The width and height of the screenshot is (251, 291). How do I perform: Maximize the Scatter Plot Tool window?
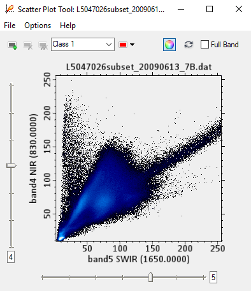click(x=210, y=9)
